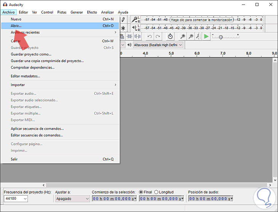The height and width of the screenshot is (212, 278).
Task: Choose Editar secuencias de comandos...
Action: click(60, 135)
